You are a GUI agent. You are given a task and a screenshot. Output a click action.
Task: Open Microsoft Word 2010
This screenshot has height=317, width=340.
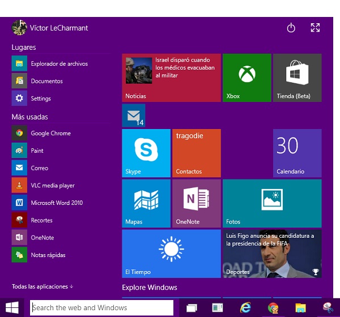click(19, 203)
